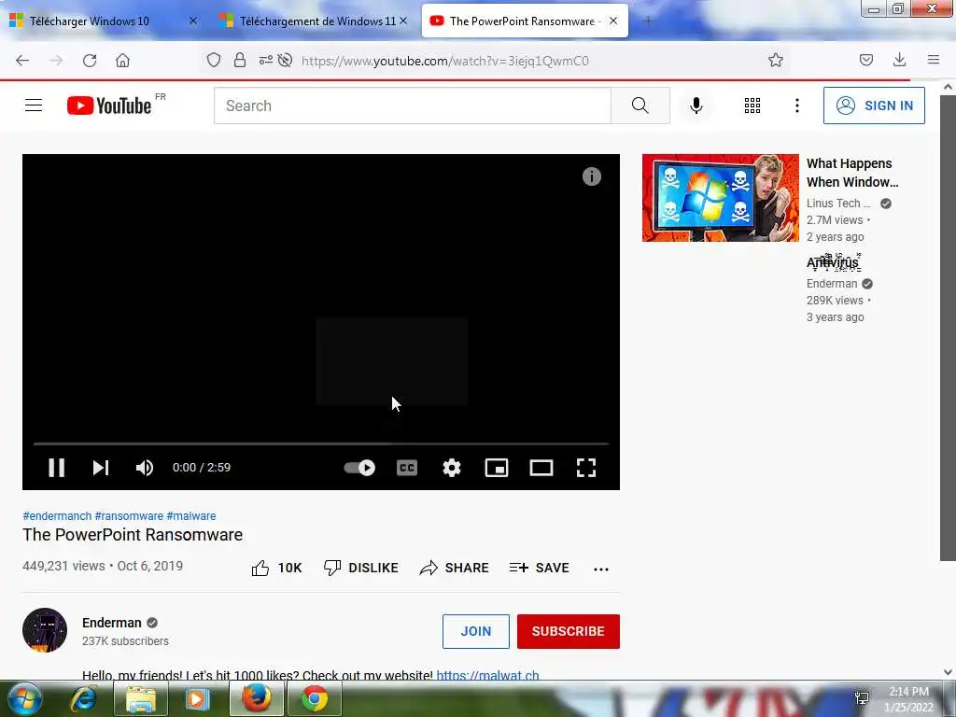Open the What Happens When Windows thumbnail
956x717 pixels.
tap(720, 198)
